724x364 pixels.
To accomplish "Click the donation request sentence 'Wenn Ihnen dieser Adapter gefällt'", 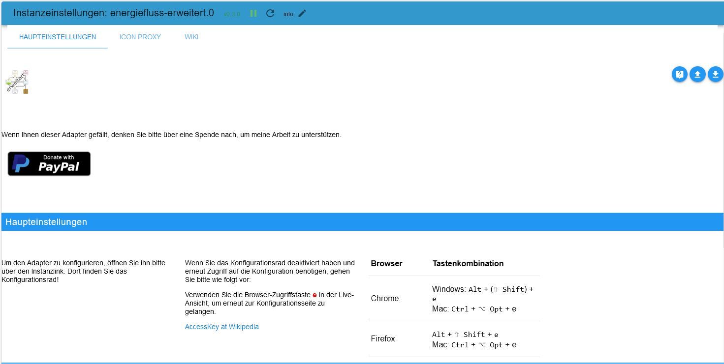I will click(x=171, y=135).
